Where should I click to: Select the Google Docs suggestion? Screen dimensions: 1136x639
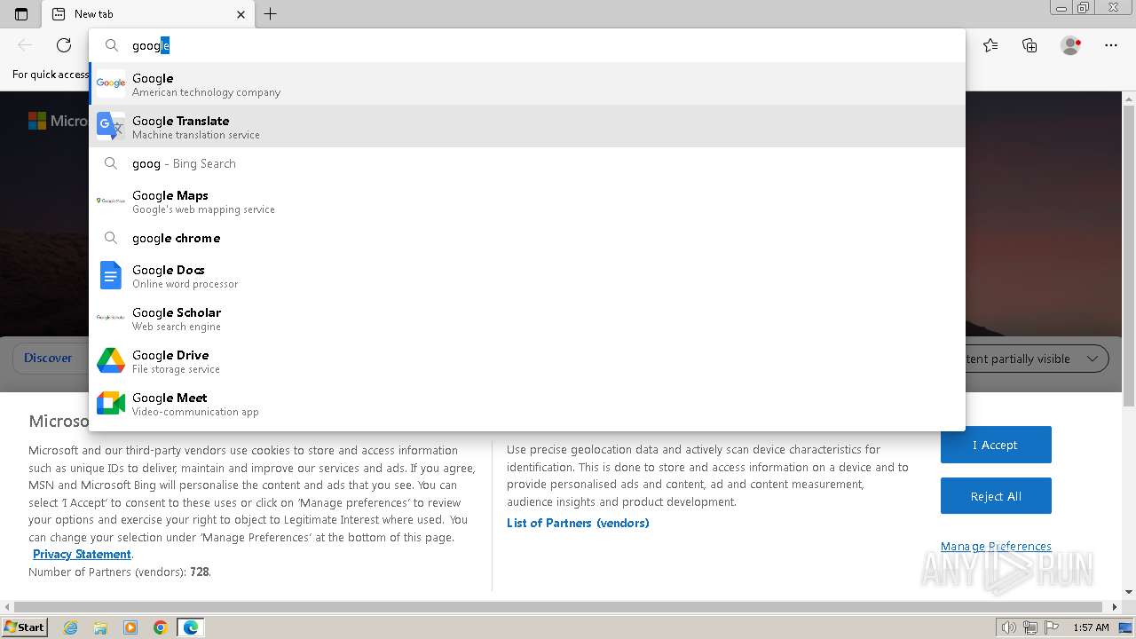(x=527, y=276)
